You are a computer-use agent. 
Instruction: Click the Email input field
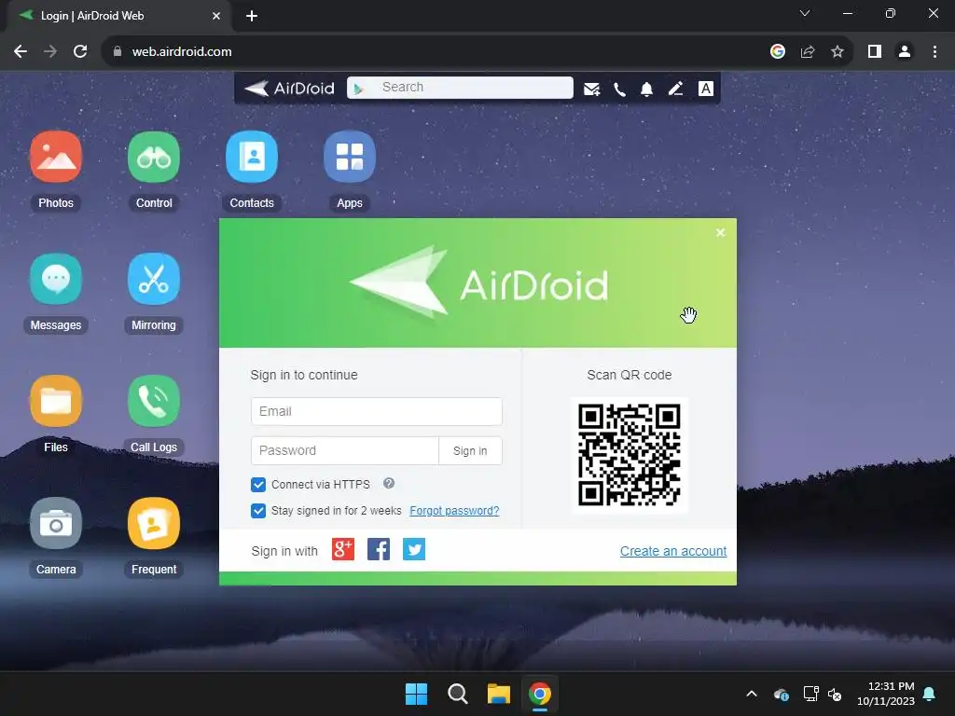pyautogui.click(x=377, y=411)
